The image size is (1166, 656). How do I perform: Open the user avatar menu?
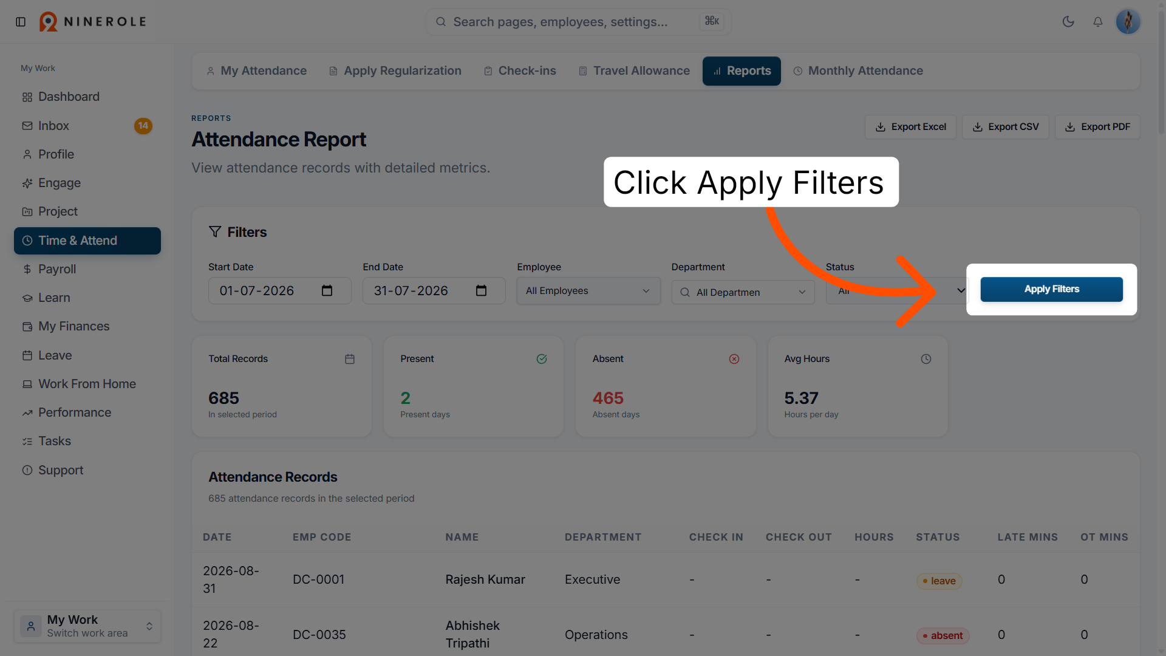1128,22
